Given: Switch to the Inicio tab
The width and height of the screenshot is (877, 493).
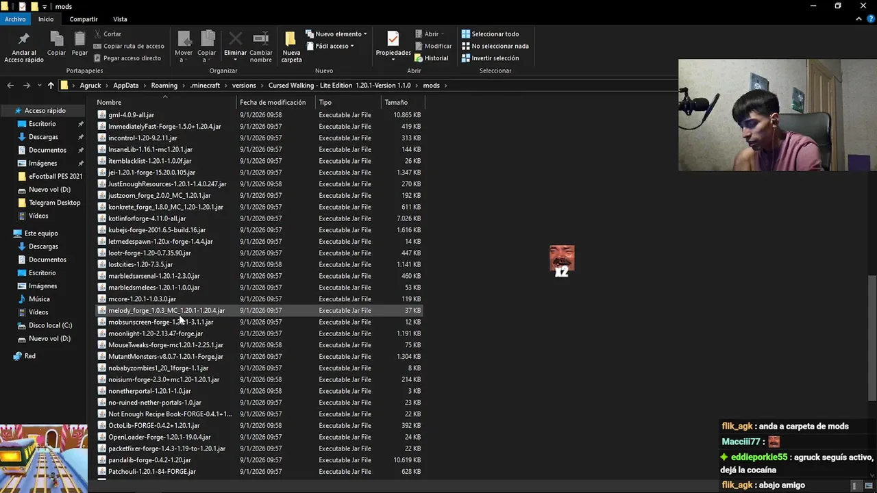Looking at the screenshot, I should (x=46, y=19).
